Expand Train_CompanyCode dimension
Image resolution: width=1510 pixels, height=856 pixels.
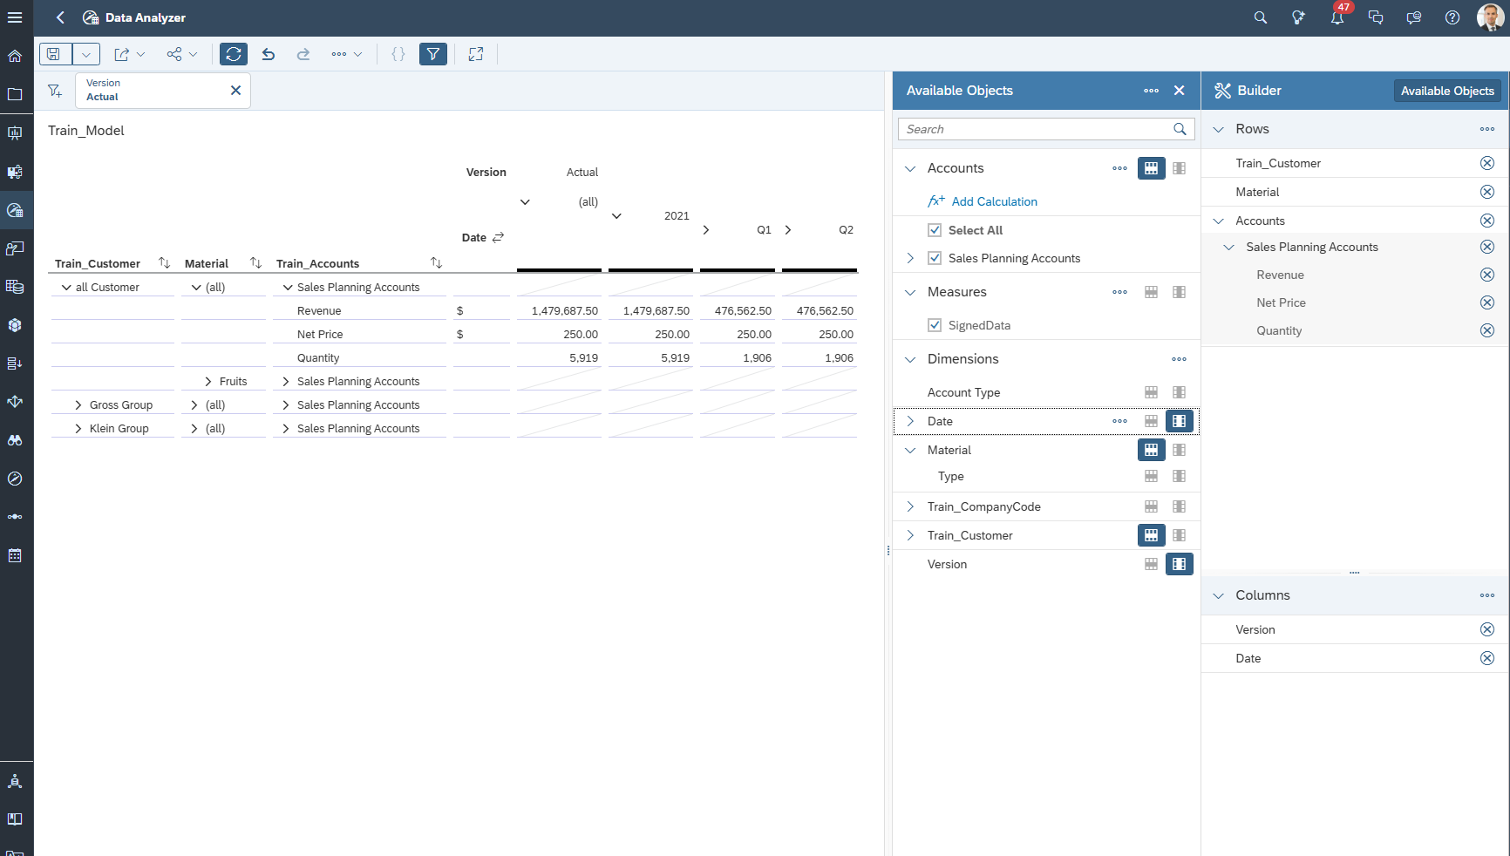[910, 506]
